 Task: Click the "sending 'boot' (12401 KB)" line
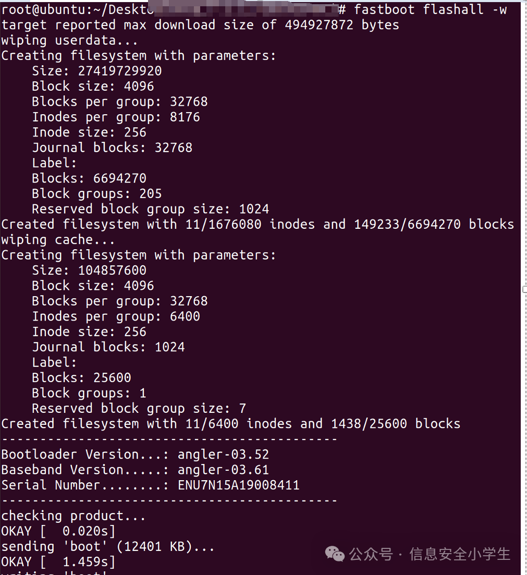[x=108, y=546]
